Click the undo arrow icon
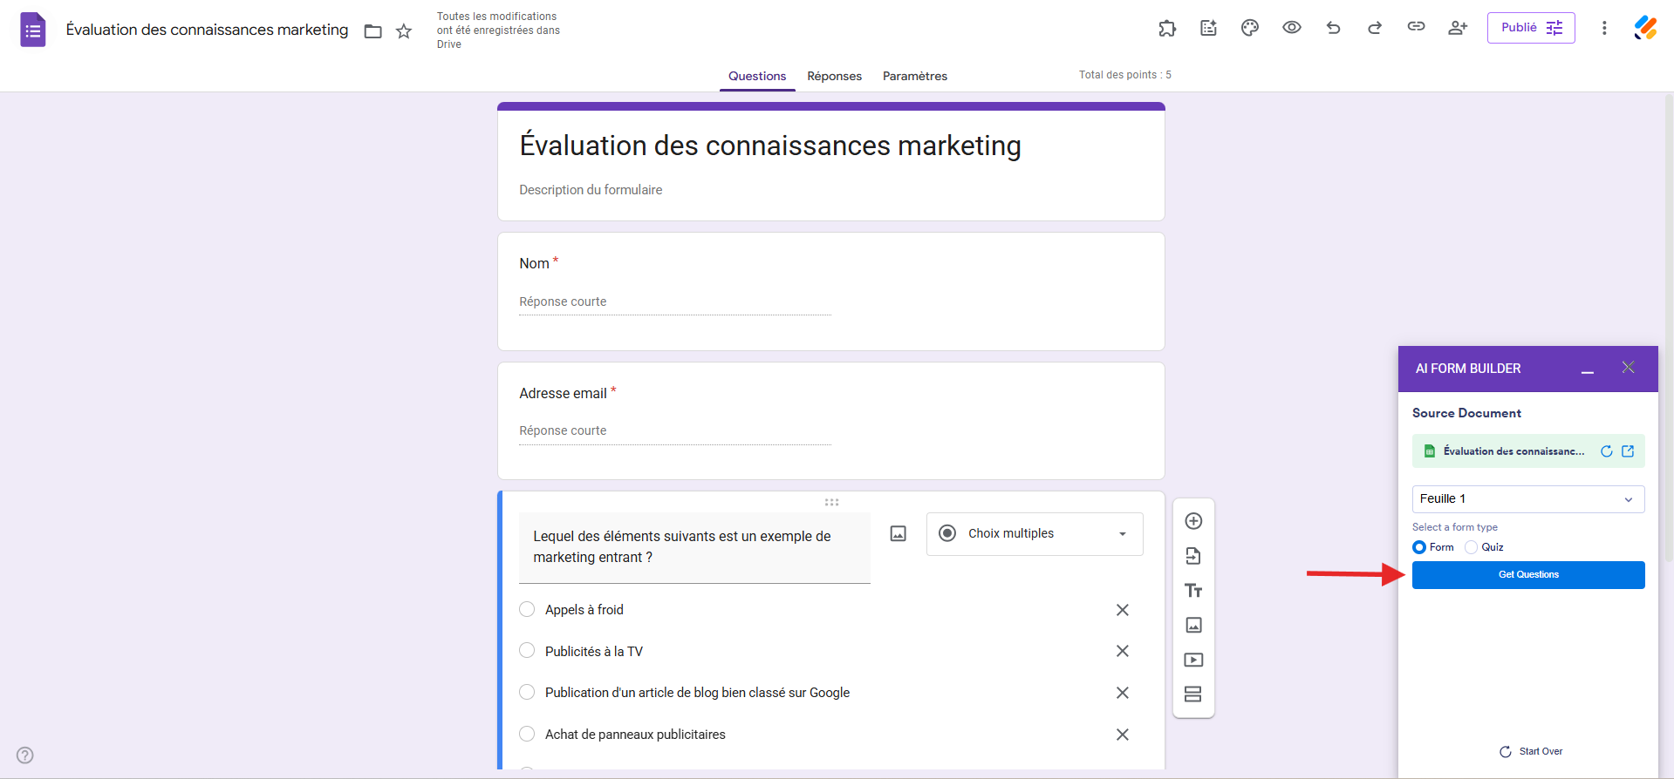Screen dimensions: 1674x779 pyautogui.click(x=1333, y=28)
